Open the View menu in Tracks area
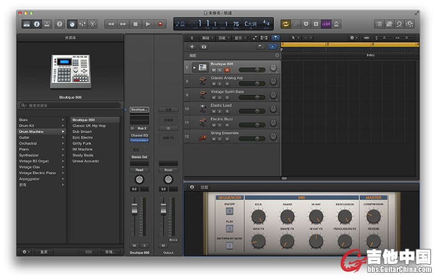436x279 pixels. (240, 38)
